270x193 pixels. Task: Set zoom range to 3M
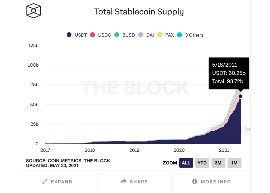(x=218, y=163)
